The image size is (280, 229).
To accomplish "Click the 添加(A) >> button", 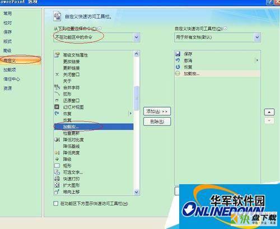I will [157, 111].
